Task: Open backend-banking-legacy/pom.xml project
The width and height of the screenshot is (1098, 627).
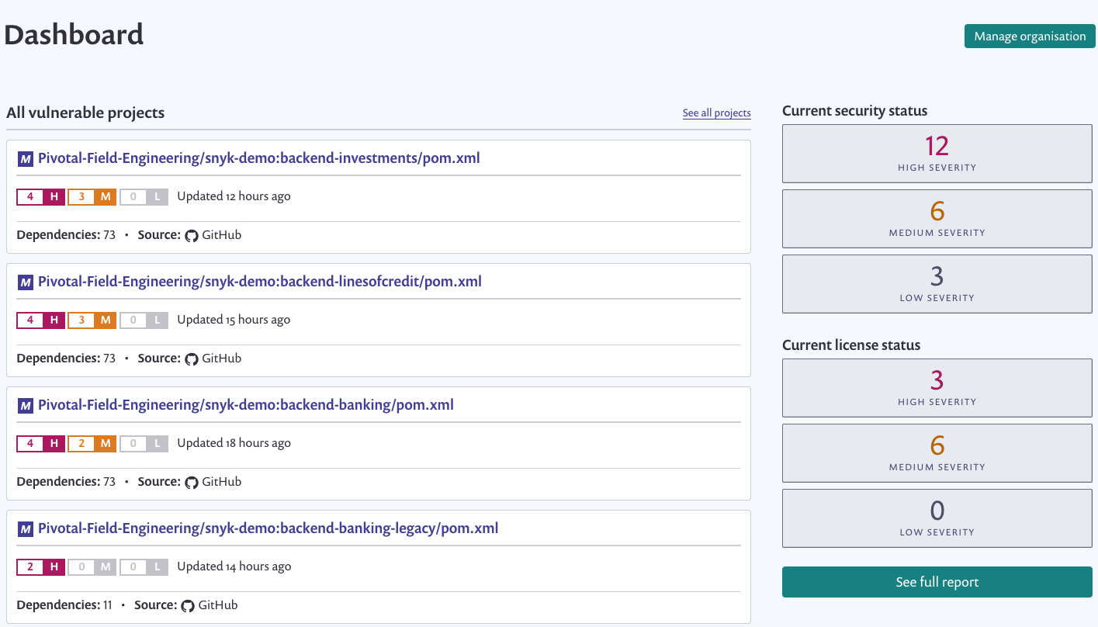Action: click(268, 528)
